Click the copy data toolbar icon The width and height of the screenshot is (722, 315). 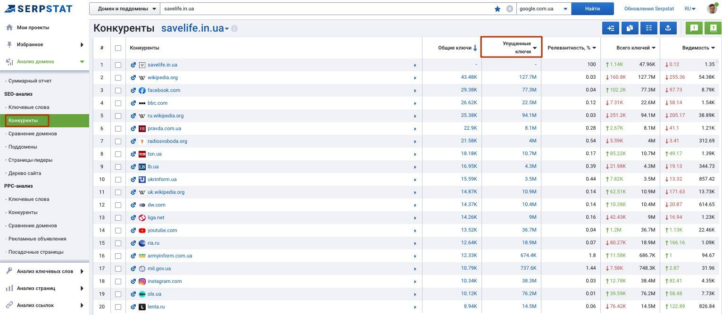pyautogui.click(x=630, y=28)
